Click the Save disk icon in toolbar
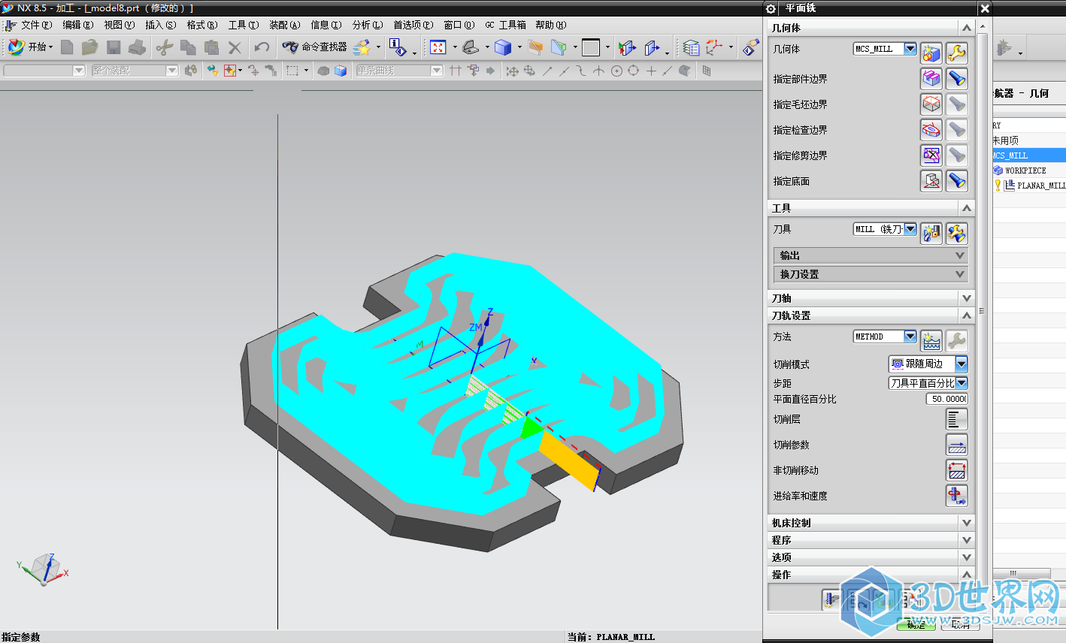This screenshot has height=643, width=1066. (114, 47)
